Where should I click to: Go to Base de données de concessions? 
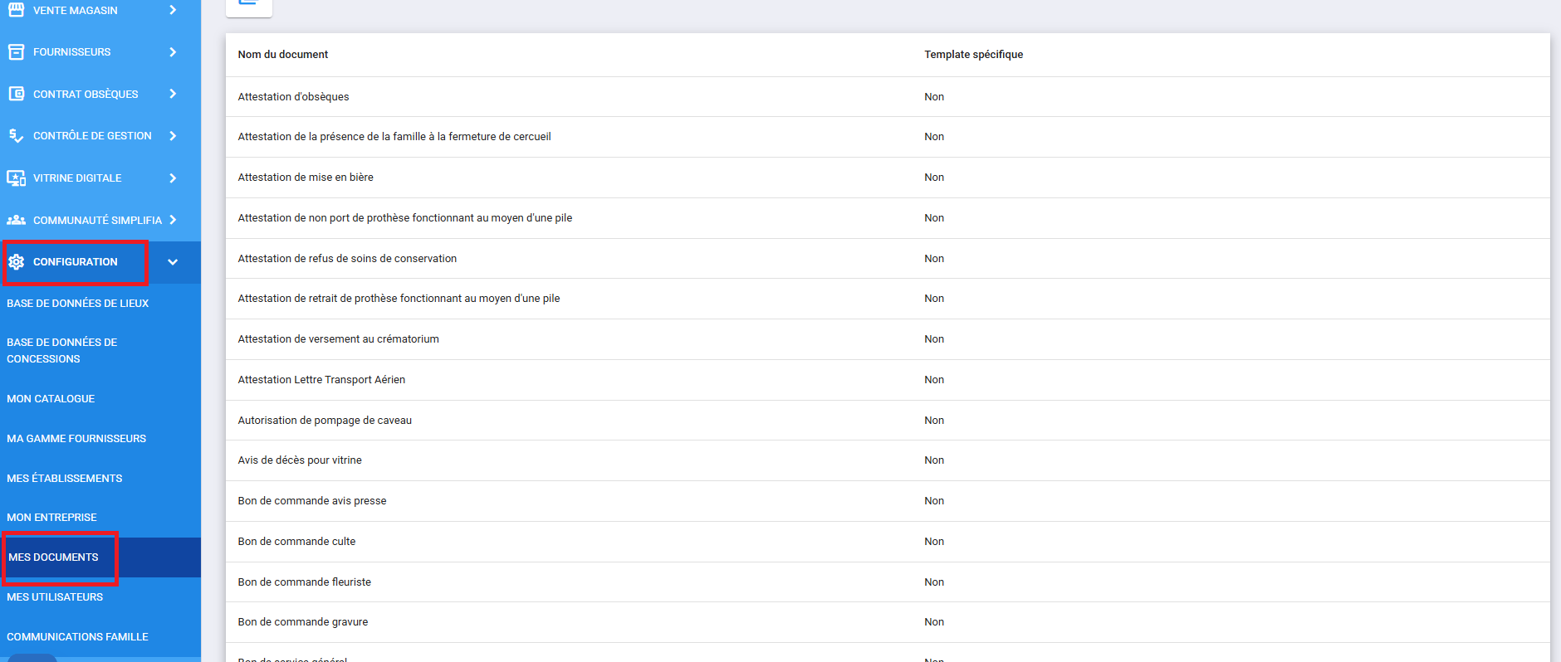tap(62, 350)
